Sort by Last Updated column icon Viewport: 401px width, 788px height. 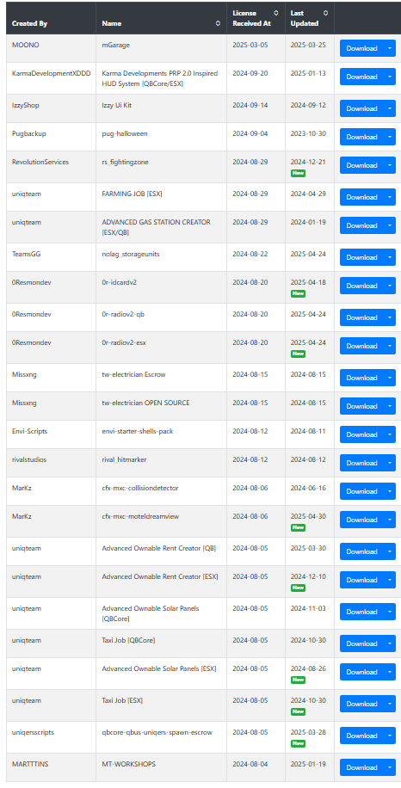pyautogui.click(x=325, y=13)
